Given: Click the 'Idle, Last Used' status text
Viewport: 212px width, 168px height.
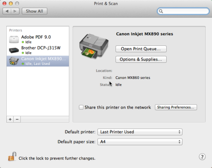Looking at the screenshot, I should [38, 64].
